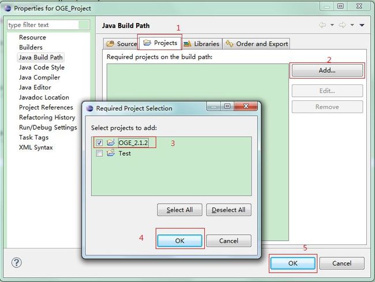The width and height of the screenshot is (375, 282).
Task: Click the Libraries tab books icon
Action: [187, 44]
